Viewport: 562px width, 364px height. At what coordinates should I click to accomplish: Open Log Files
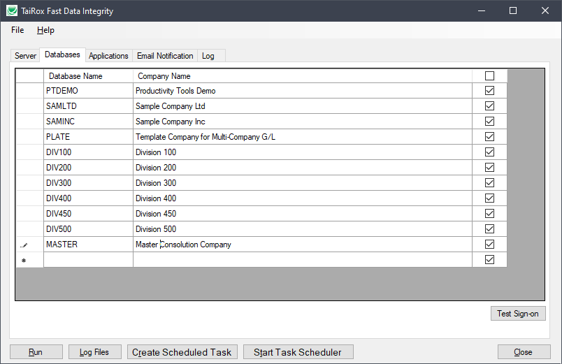click(94, 352)
